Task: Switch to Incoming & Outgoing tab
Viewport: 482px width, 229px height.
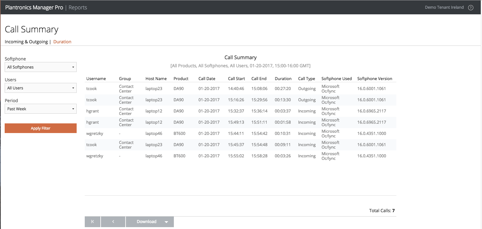Action: point(26,42)
